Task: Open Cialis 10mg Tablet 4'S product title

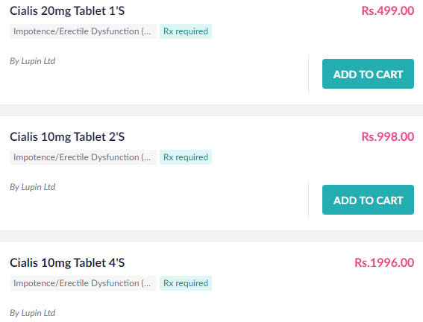Action: (67, 262)
